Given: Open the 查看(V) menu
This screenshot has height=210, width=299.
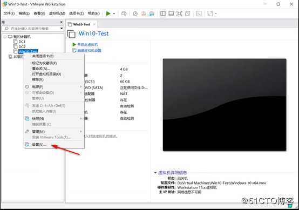Looking at the screenshot, I should 39,13.
